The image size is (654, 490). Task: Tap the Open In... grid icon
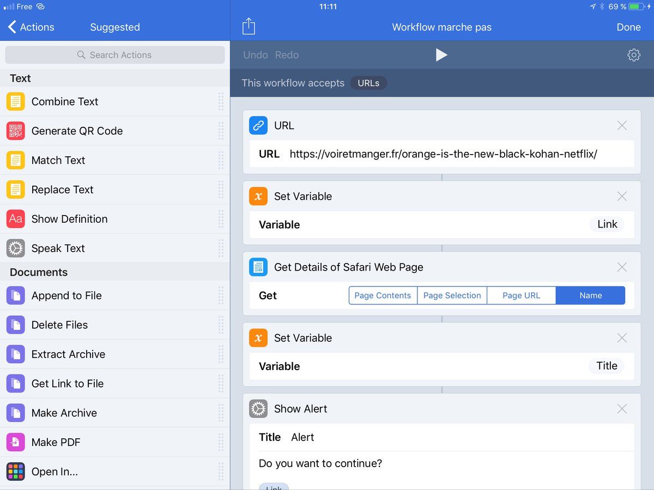[x=16, y=471]
